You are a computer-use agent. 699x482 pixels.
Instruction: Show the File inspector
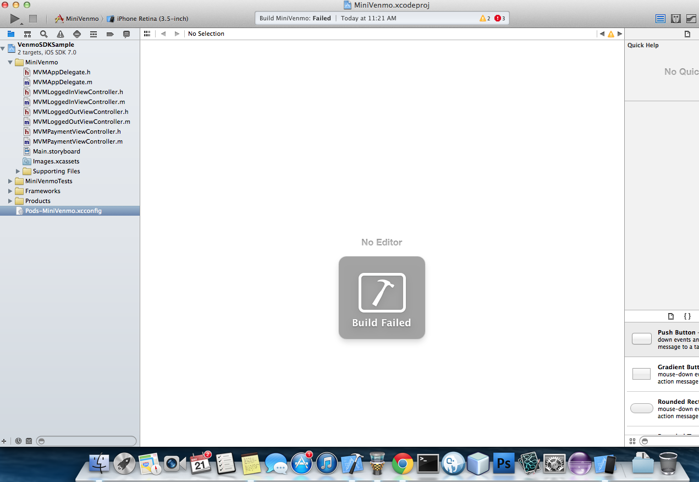point(687,34)
